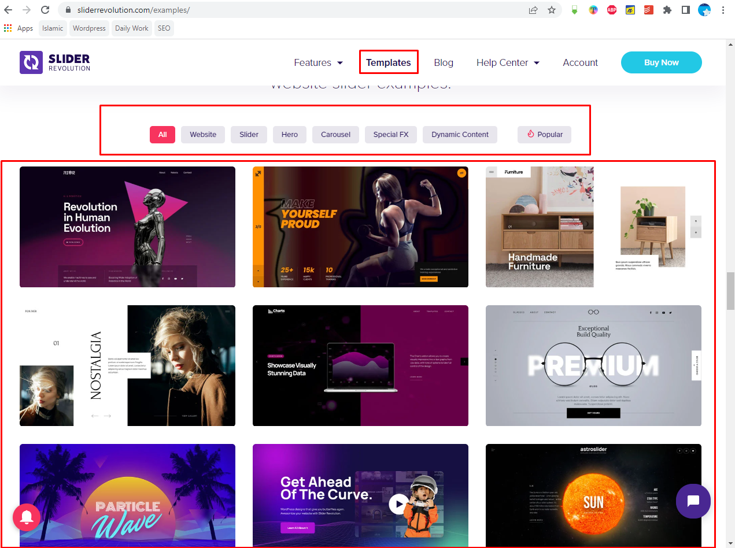Open the chat bubble widget
The width and height of the screenshot is (735, 548).
coord(693,501)
